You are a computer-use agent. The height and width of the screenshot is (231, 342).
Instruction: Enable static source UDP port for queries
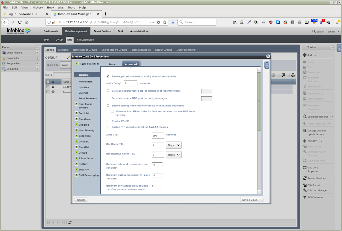(108, 91)
